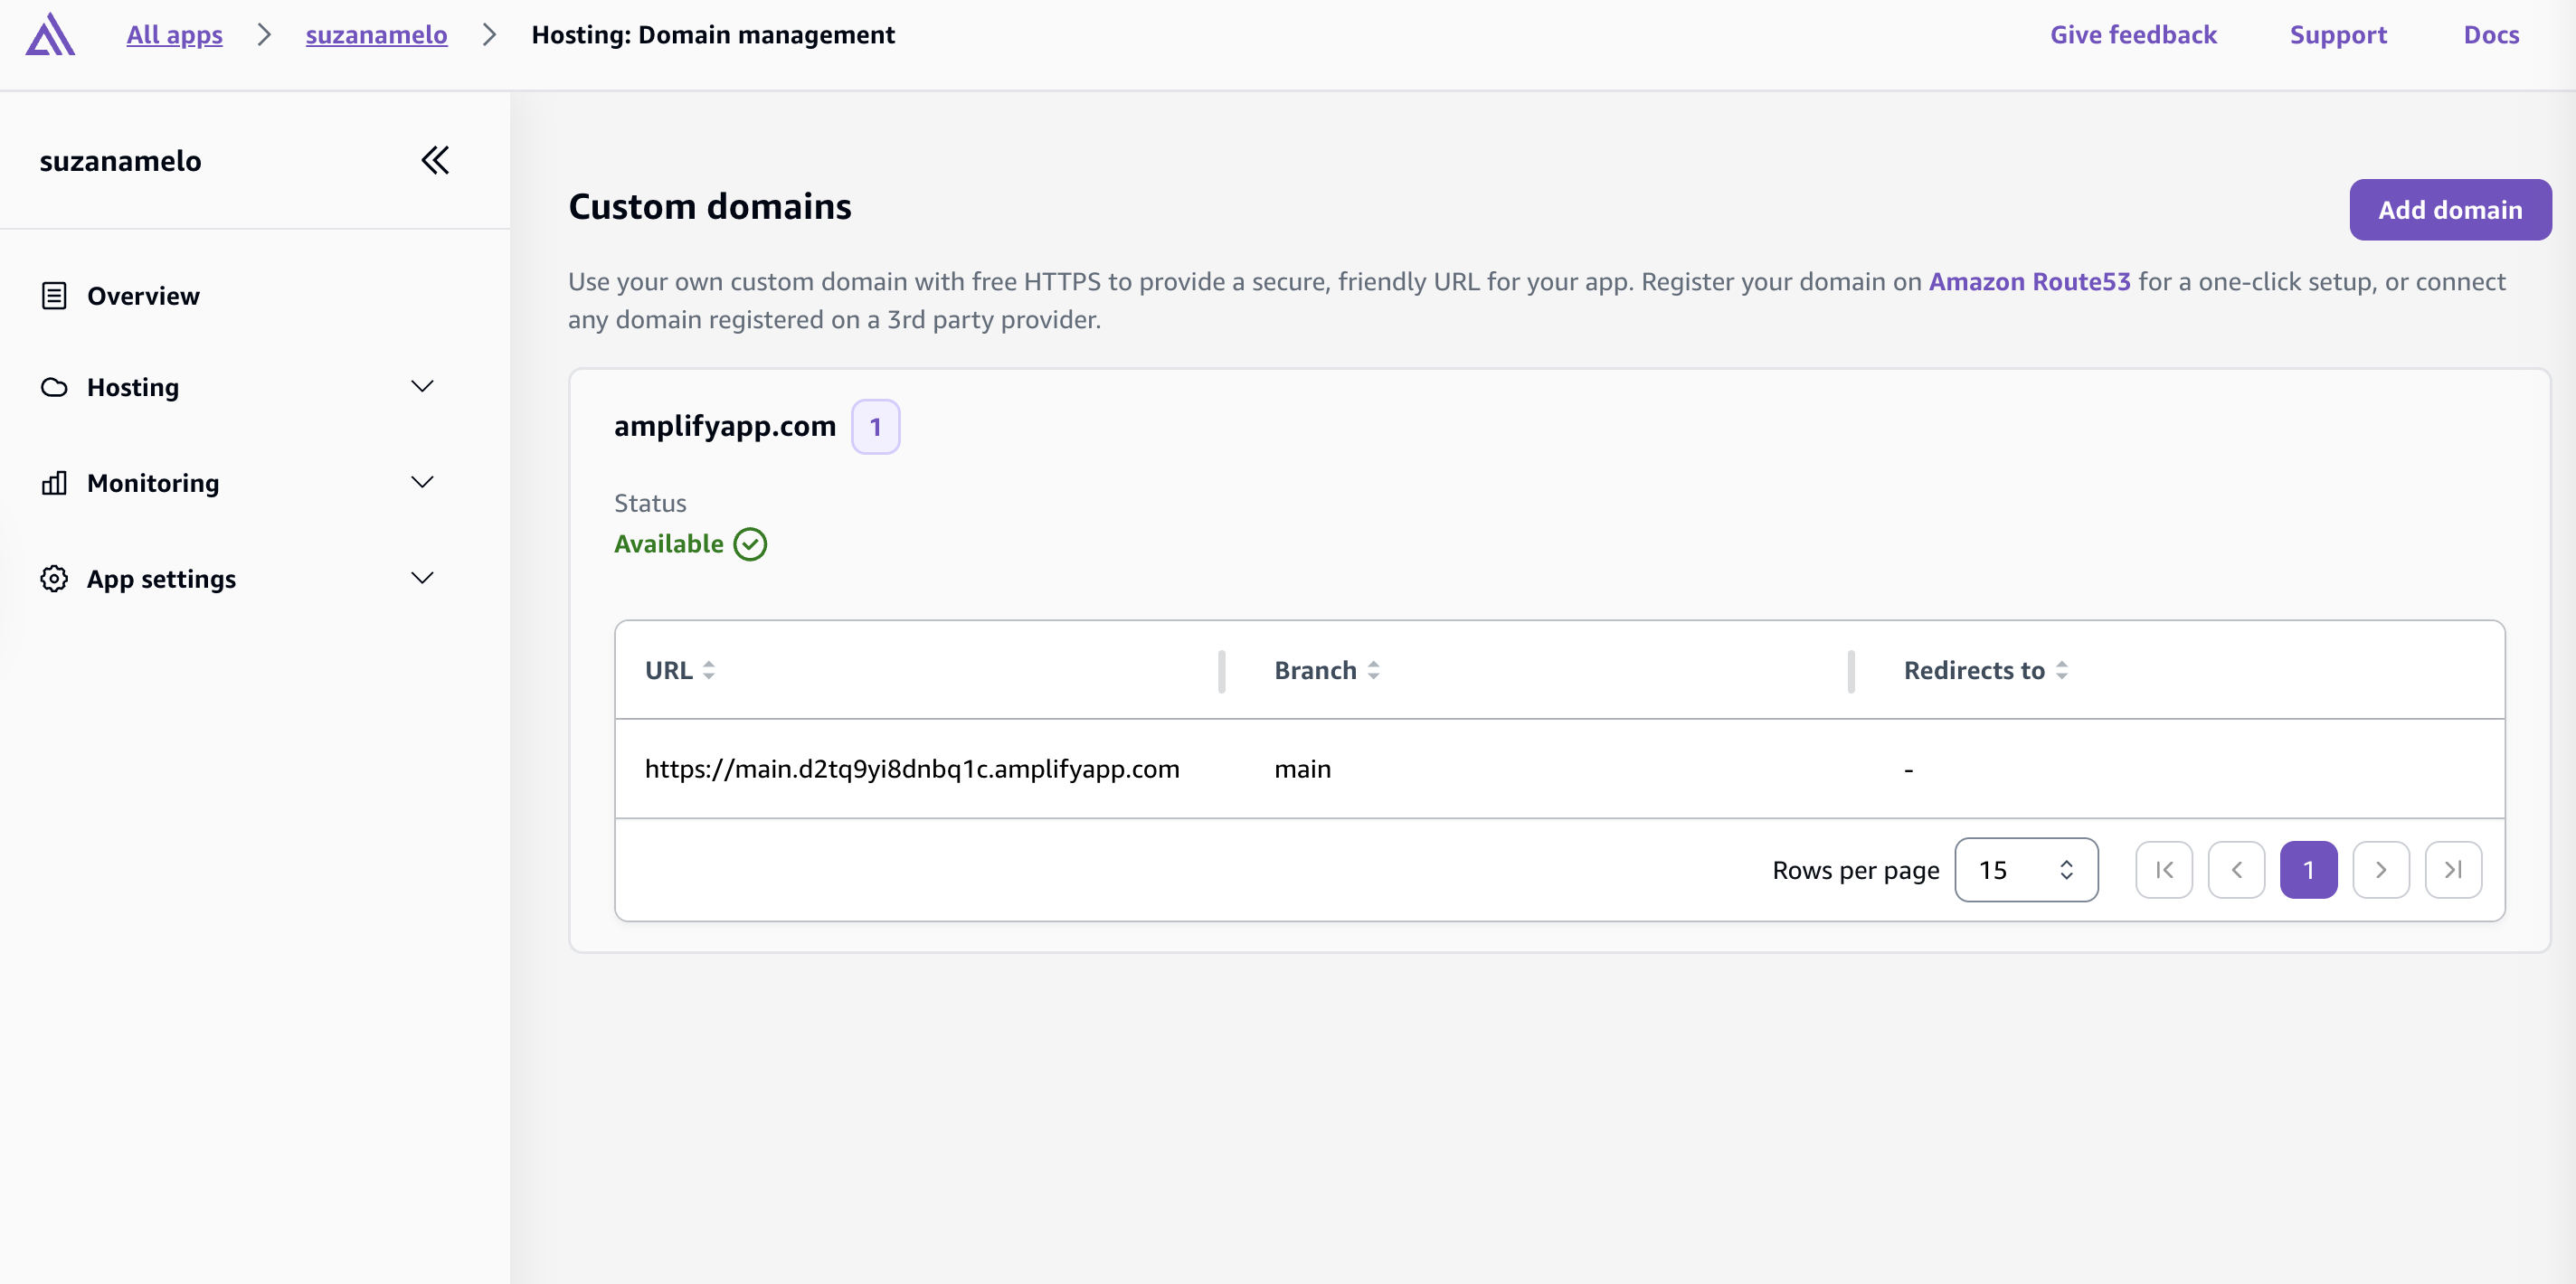Click the Overview document icon
Viewport: 2576px width, 1284px height.
[x=54, y=296]
